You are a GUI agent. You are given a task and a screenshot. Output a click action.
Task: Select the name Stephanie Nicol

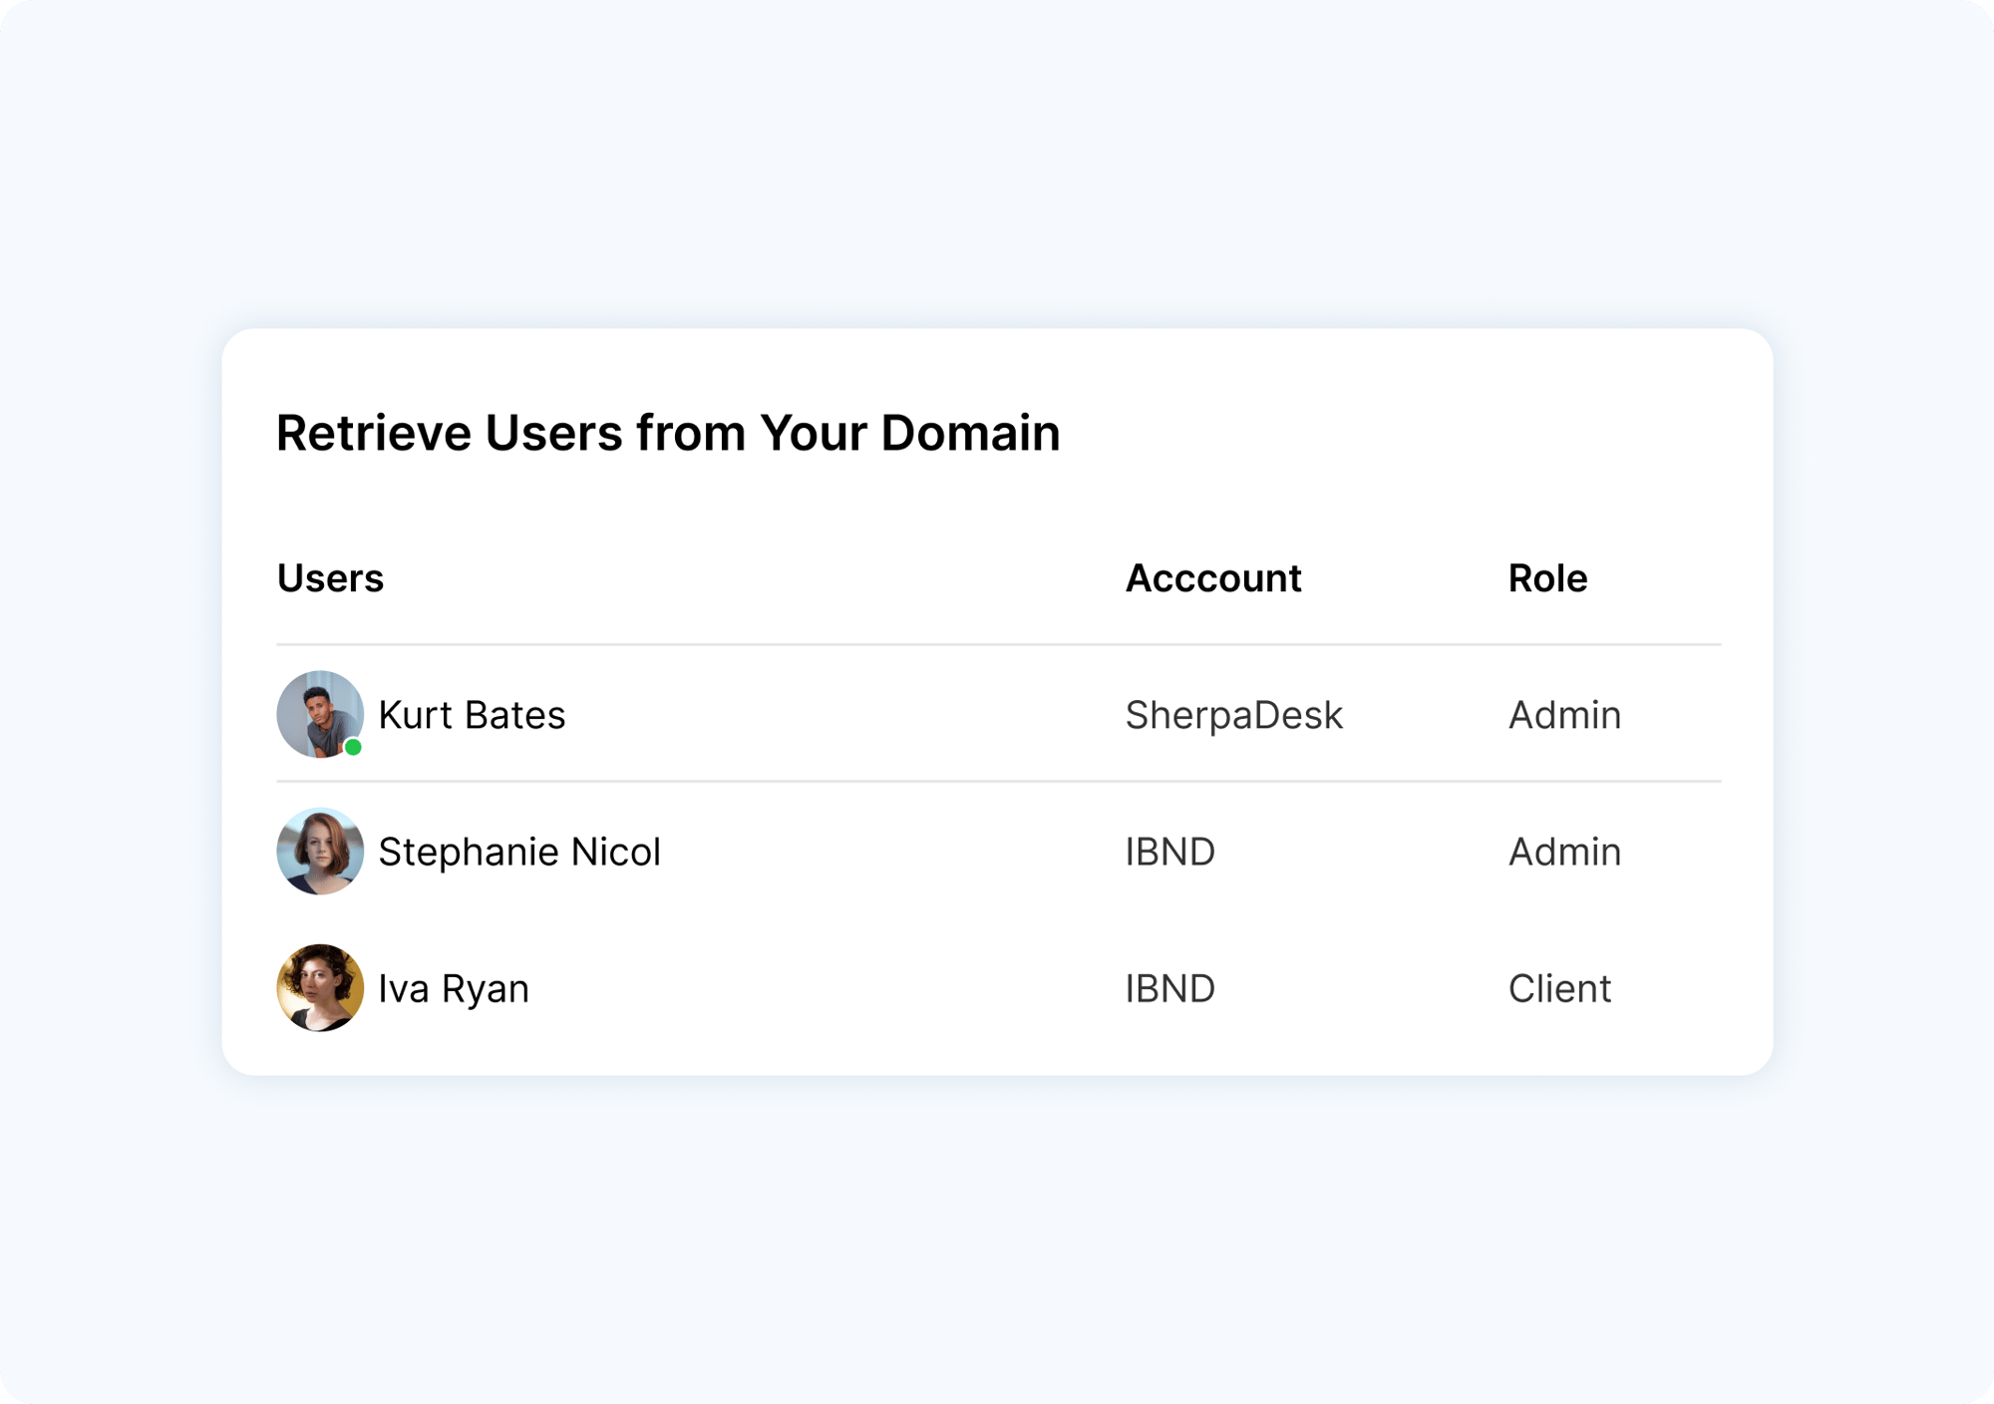tap(519, 852)
